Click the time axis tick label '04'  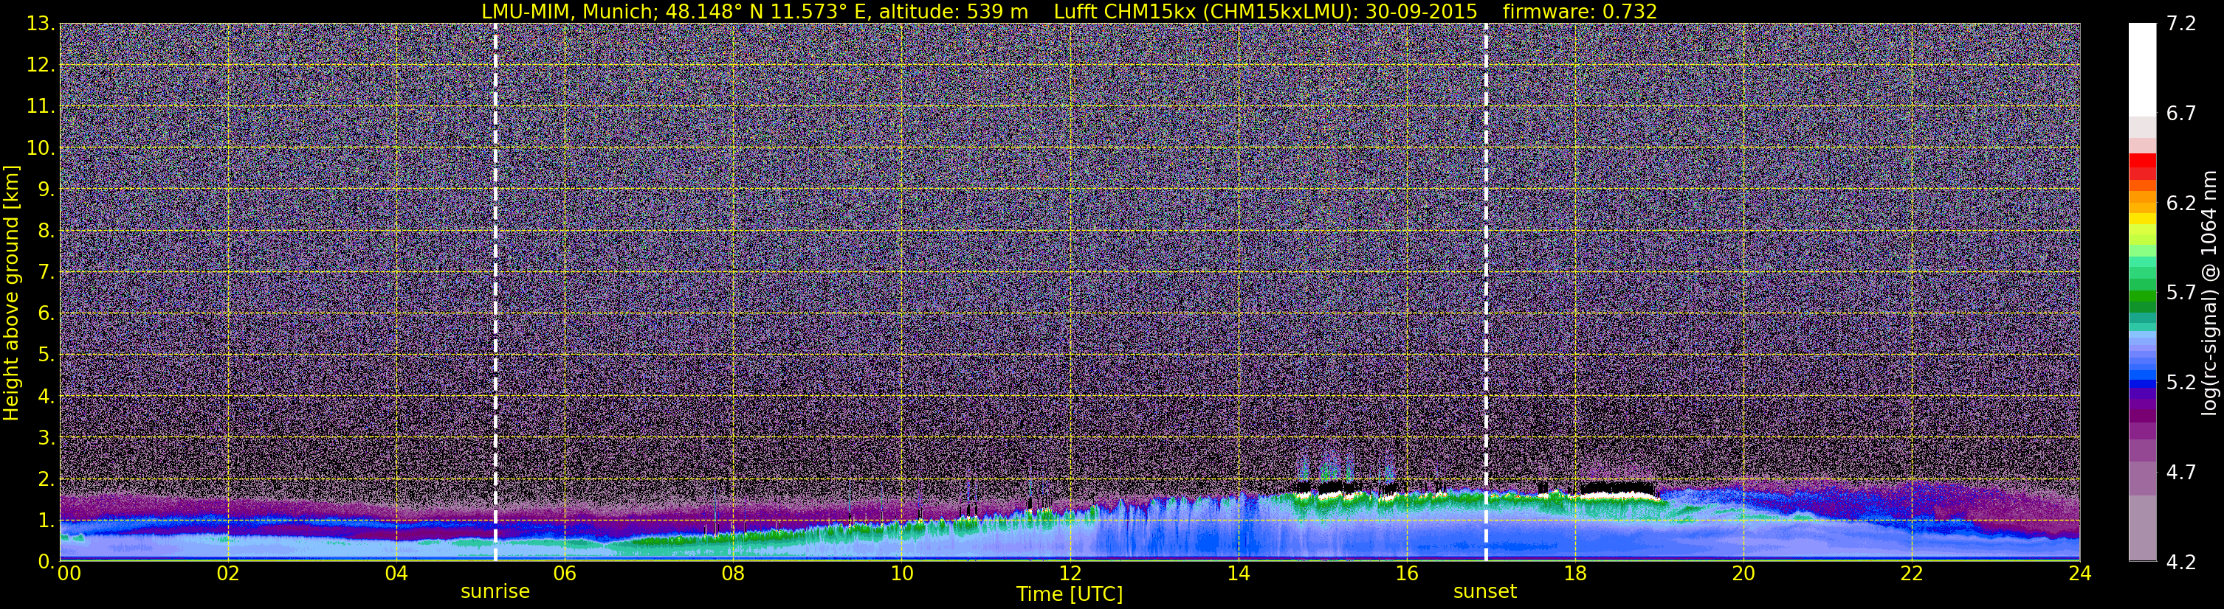[396, 574]
